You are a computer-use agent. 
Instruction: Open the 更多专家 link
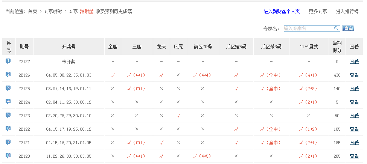click(318, 12)
